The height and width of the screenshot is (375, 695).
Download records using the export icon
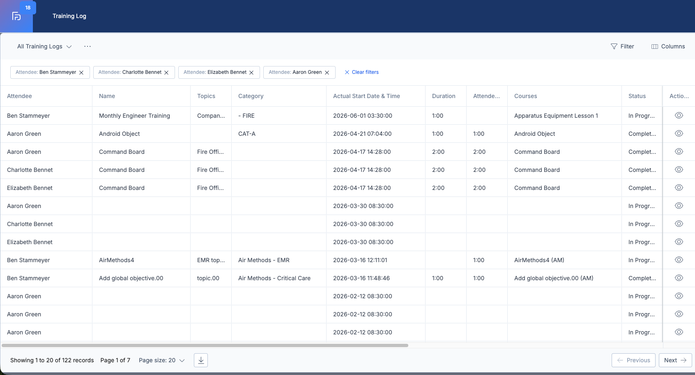(x=201, y=360)
